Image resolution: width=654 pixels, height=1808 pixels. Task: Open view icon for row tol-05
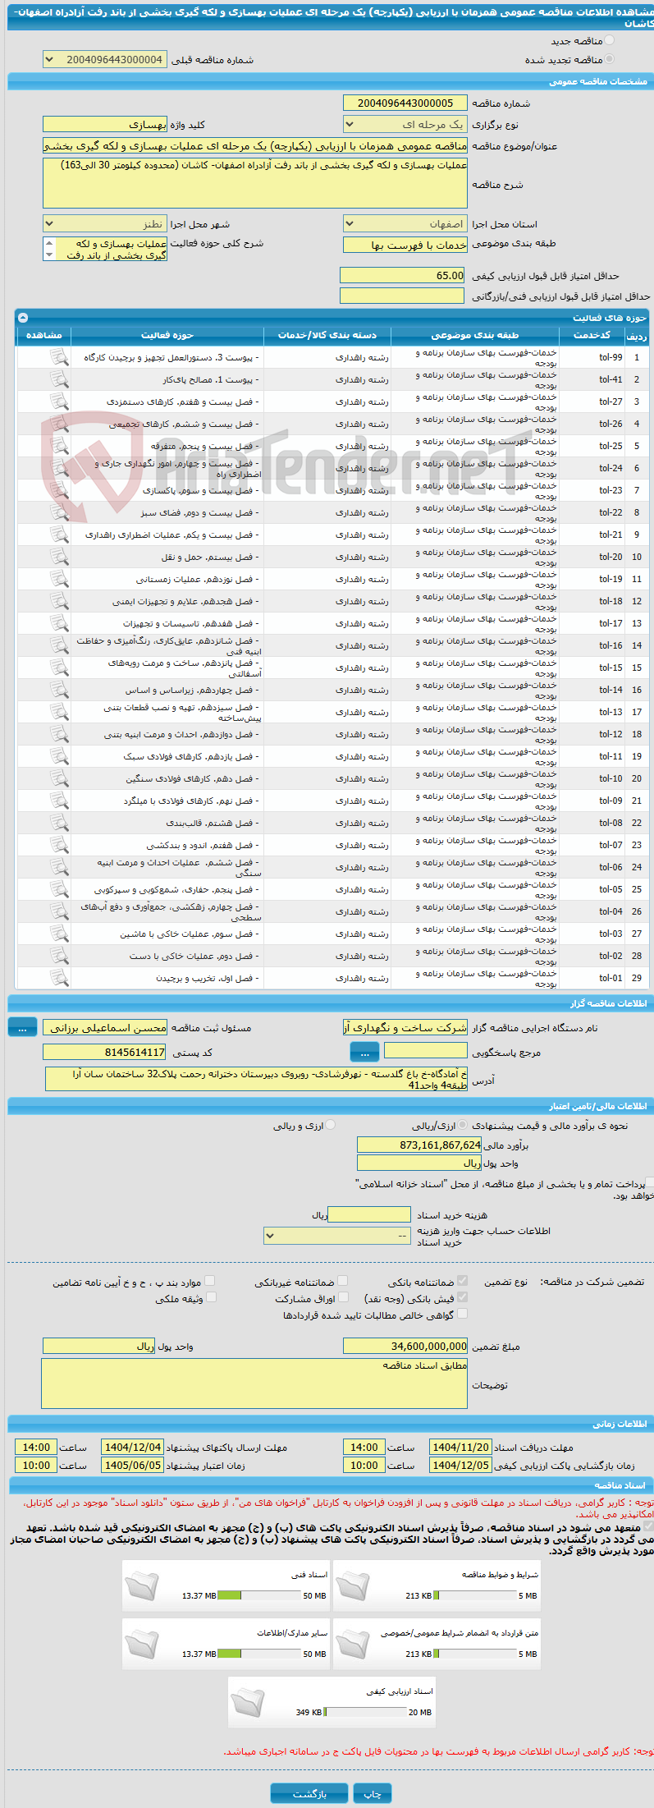click(x=59, y=889)
